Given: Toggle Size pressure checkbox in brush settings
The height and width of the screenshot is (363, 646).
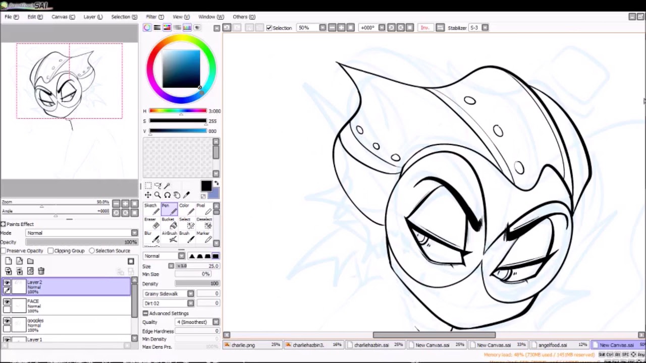Looking at the screenshot, I should 171,266.
